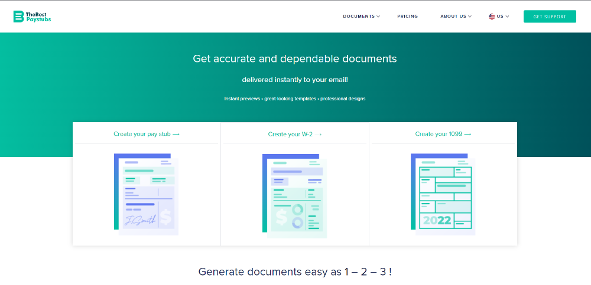
Task: Click the W-2 form illustration
Action: click(x=294, y=194)
